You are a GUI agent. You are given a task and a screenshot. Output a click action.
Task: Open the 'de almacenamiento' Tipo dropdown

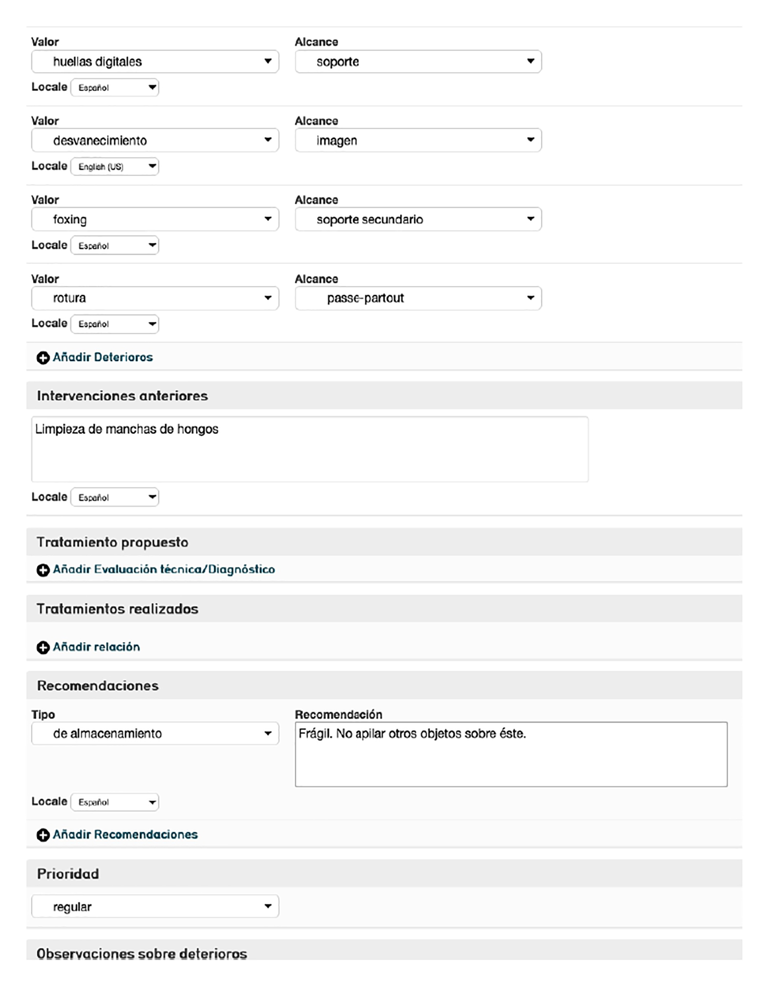pos(155,733)
